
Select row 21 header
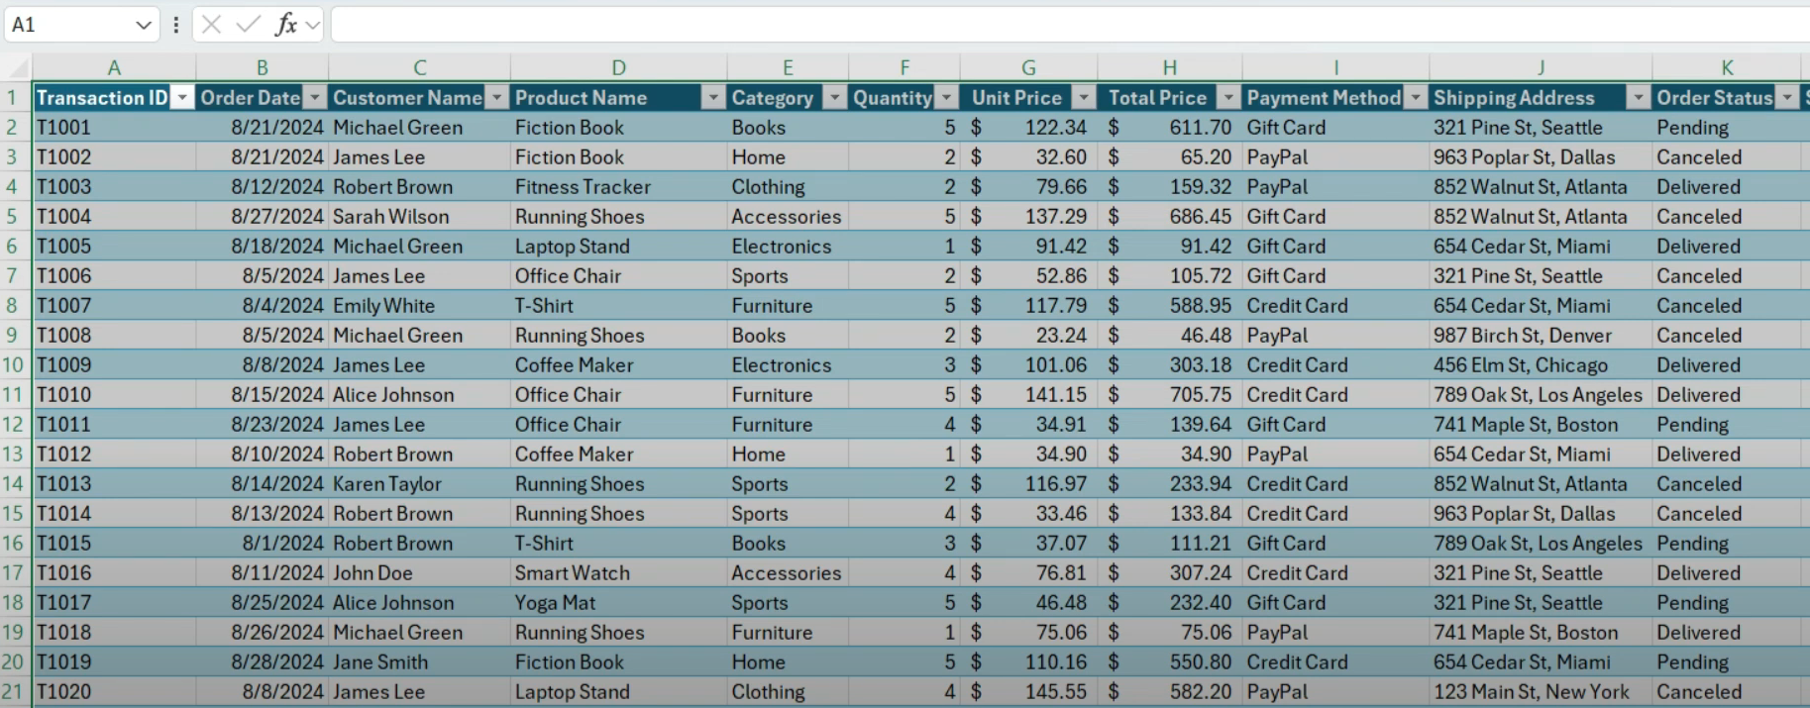(15, 691)
